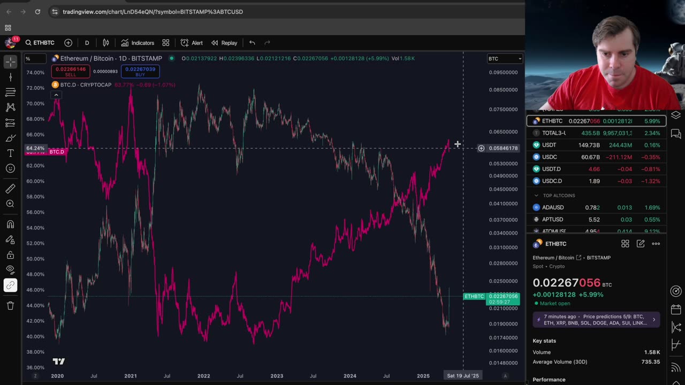This screenshot has height=385, width=685.
Task: Select APTUSD row in watchlist
Action: [x=596, y=219]
